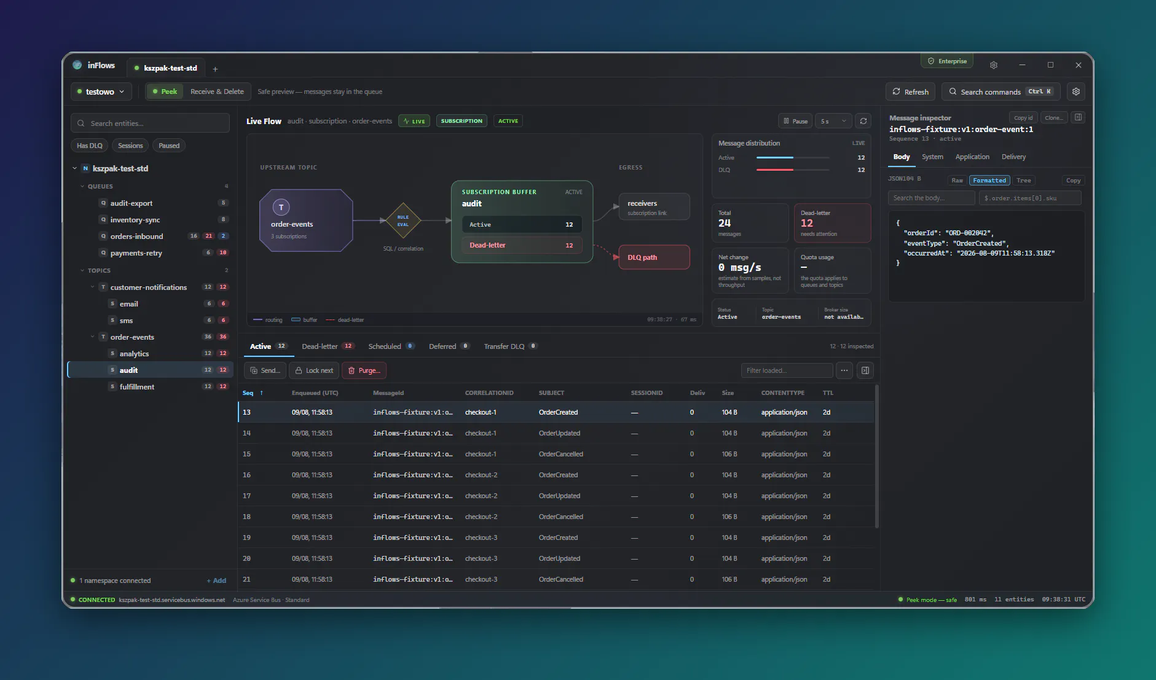Select the kszpak-test-std connection tab
Viewport: 1156px width, 680px height.
coord(165,68)
